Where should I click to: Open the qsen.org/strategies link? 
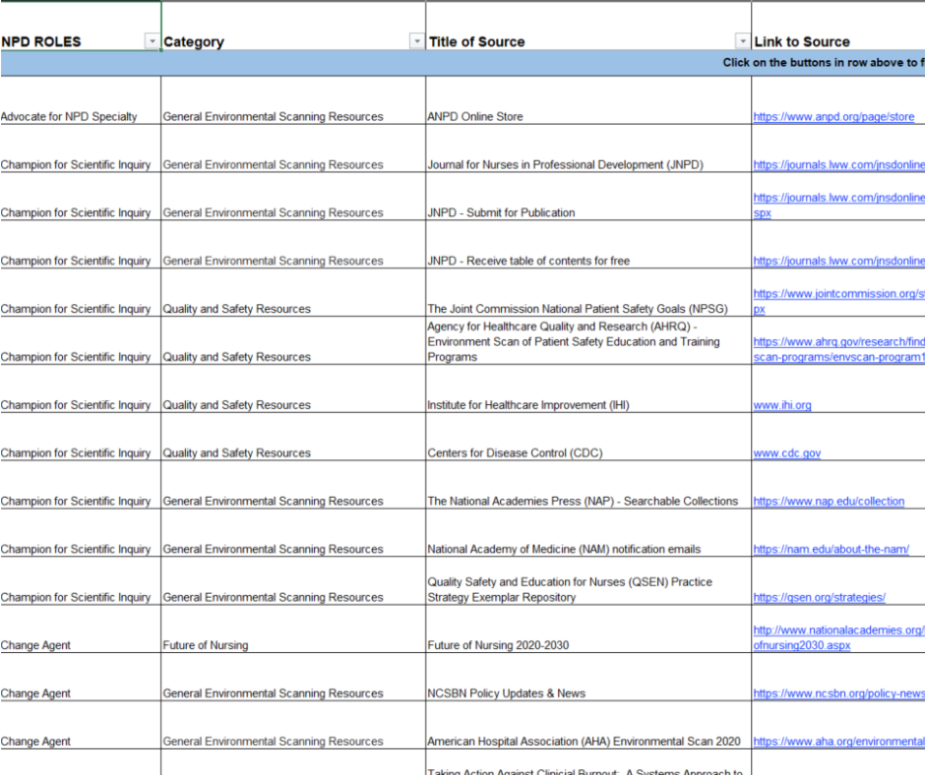click(820, 597)
